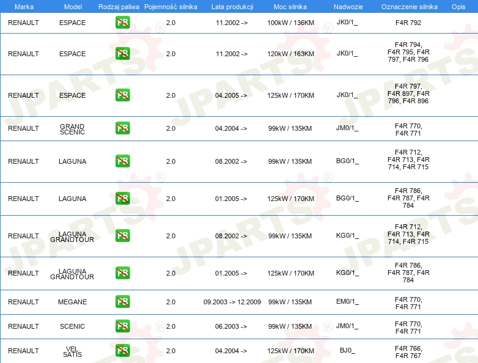Select the 120kW / 163KM power cell

(x=290, y=54)
